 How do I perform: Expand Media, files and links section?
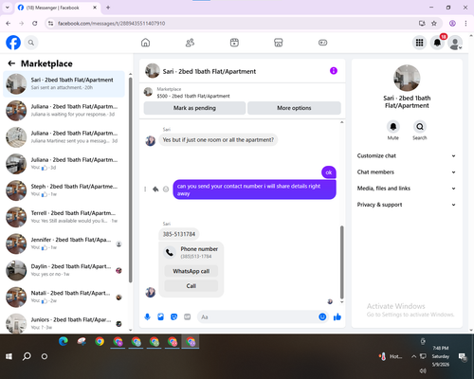(x=407, y=189)
